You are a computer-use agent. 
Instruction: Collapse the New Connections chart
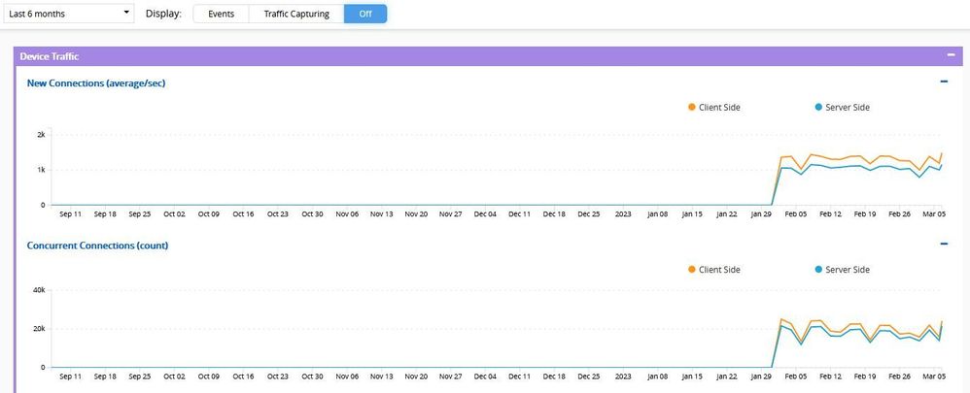pyautogui.click(x=944, y=82)
